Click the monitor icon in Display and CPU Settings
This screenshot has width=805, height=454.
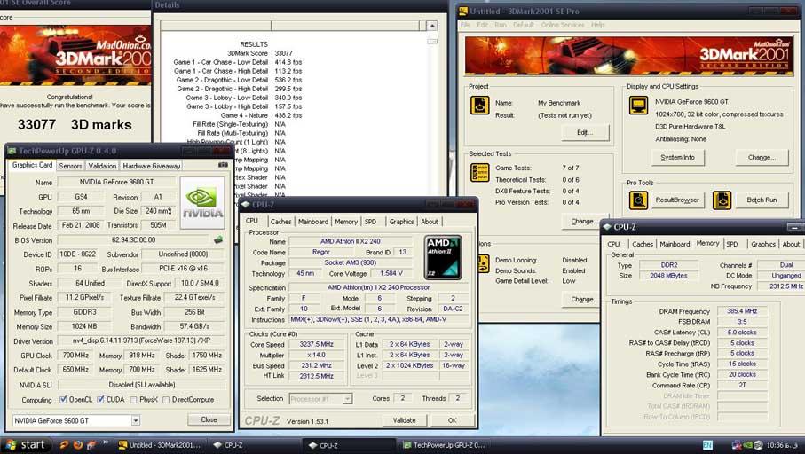pos(639,106)
